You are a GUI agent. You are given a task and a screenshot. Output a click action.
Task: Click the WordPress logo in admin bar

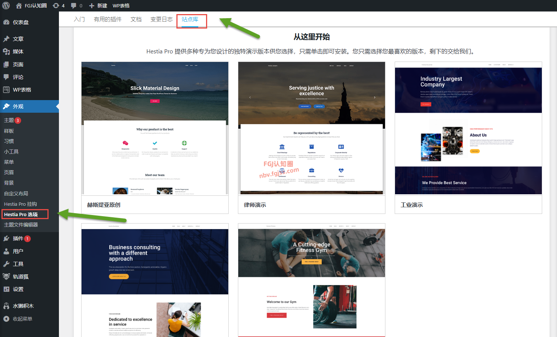(6, 6)
